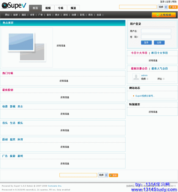Click the orange 上传视频 upload button
The width and height of the screenshot is (178, 192).
coord(163,15)
